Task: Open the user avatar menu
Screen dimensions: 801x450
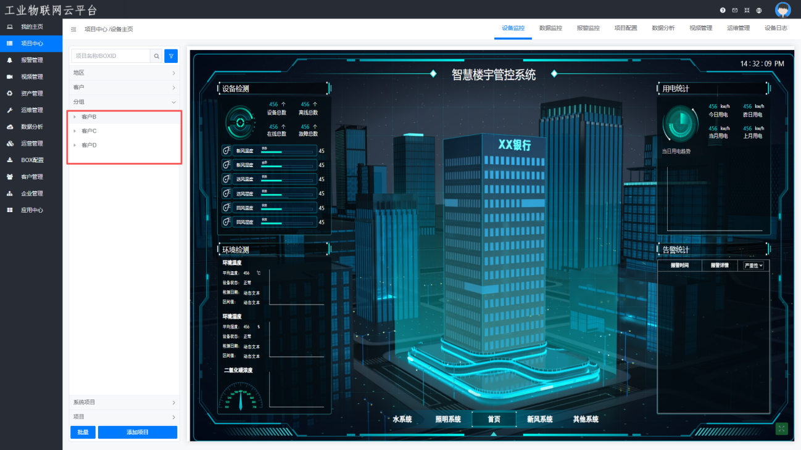Action: pyautogui.click(x=782, y=10)
